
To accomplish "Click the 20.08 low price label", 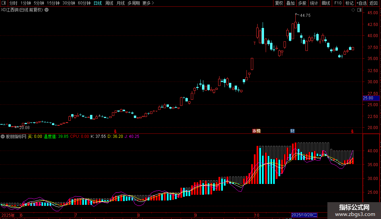I will pos(24,128).
